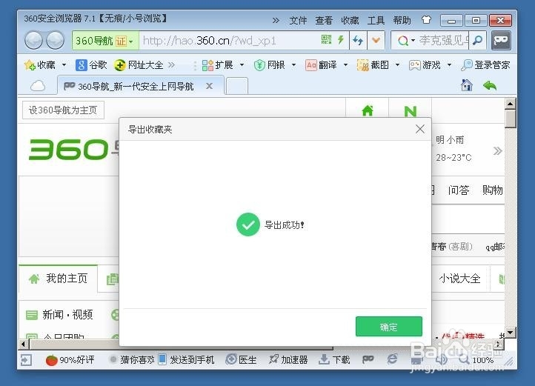Viewport: 535px width, 386px height.
Task: Click the green undo-close arrow icon
Action: point(490,85)
